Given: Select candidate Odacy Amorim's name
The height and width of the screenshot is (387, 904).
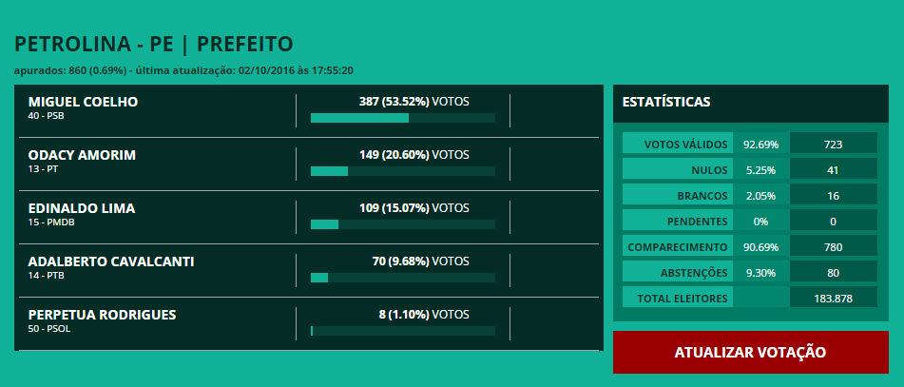Looking at the screenshot, I should click(82, 155).
